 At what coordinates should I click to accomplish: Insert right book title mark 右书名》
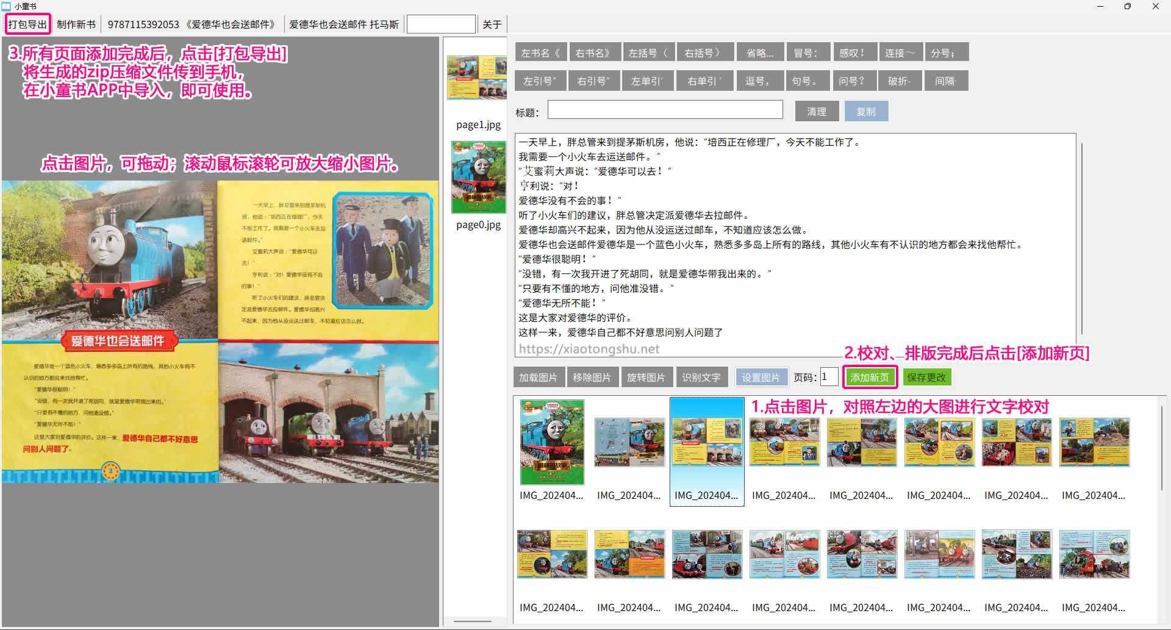click(595, 52)
